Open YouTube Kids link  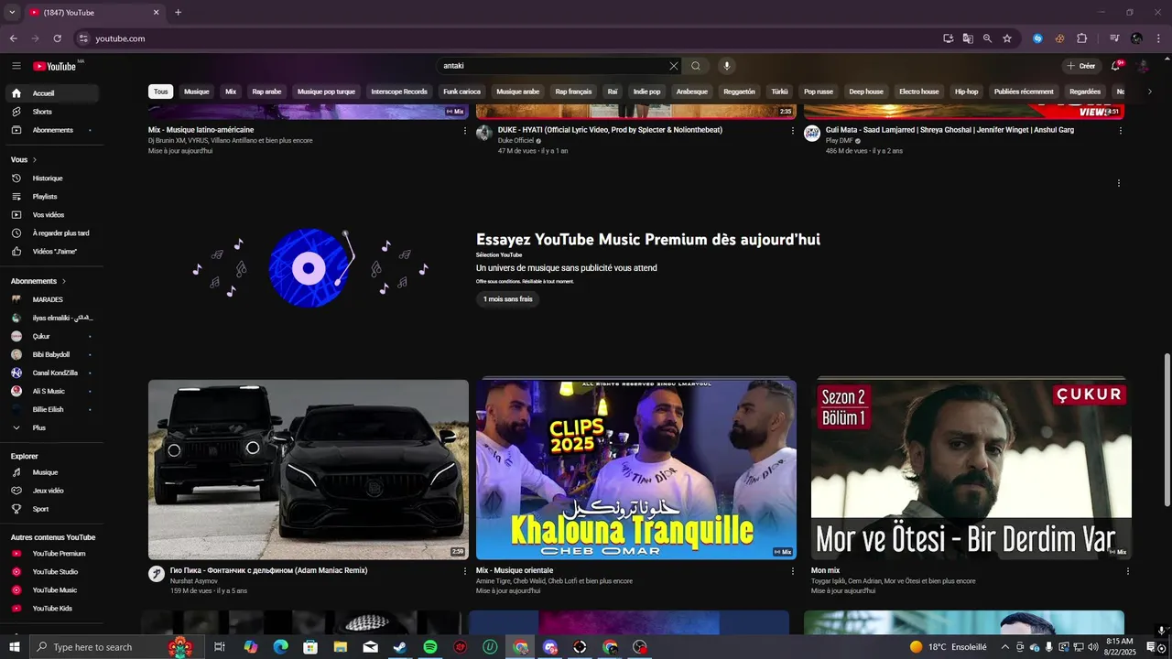click(51, 609)
